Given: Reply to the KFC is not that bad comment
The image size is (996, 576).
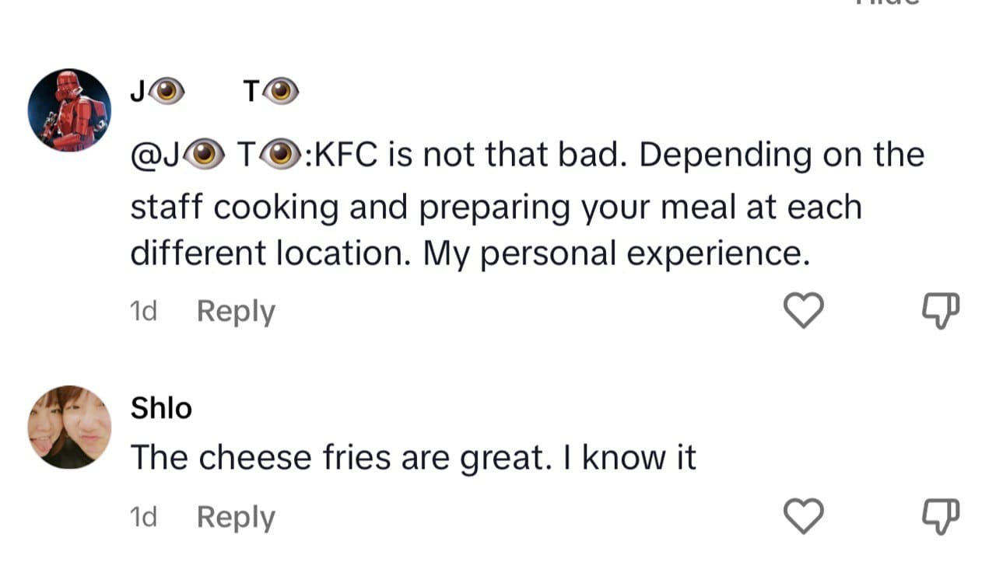Looking at the screenshot, I should click(236, 311).
